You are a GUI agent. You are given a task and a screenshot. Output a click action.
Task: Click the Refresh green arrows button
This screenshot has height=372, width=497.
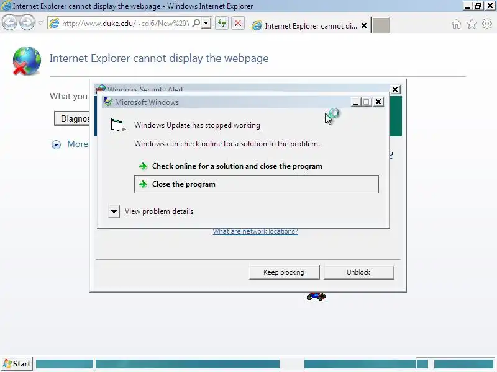pyautogui.click(x=222, y=23)
